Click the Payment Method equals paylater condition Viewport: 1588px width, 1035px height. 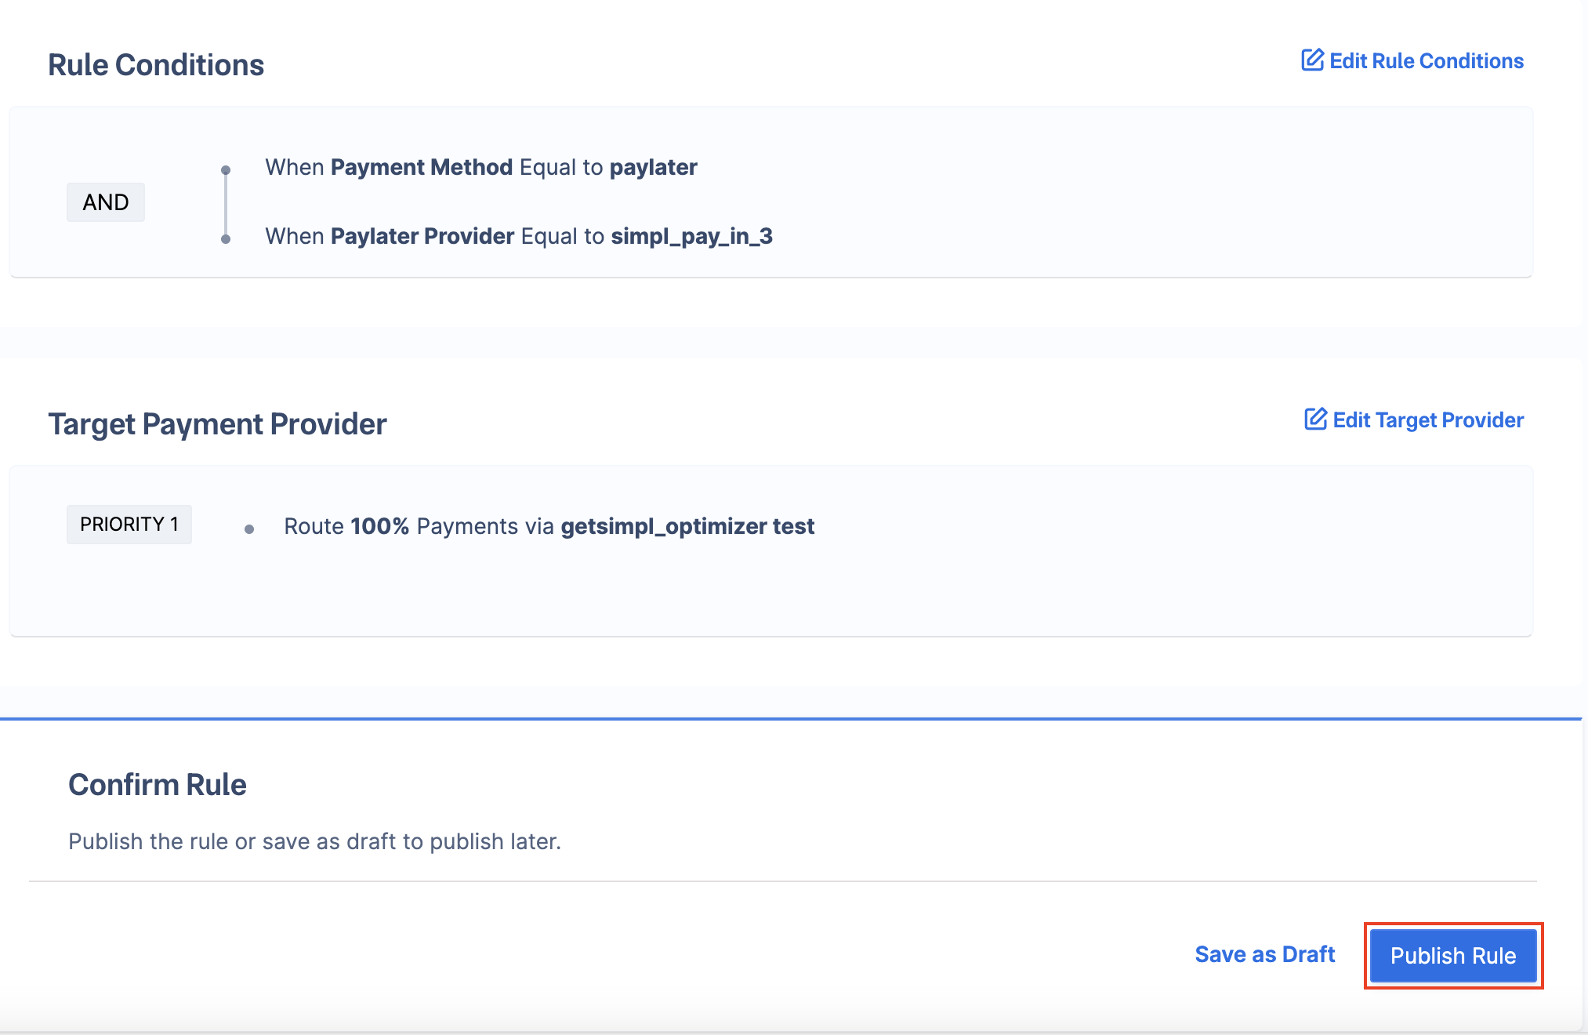(481, 167)
